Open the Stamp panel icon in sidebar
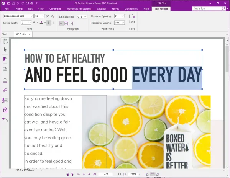 click(5, 80)
